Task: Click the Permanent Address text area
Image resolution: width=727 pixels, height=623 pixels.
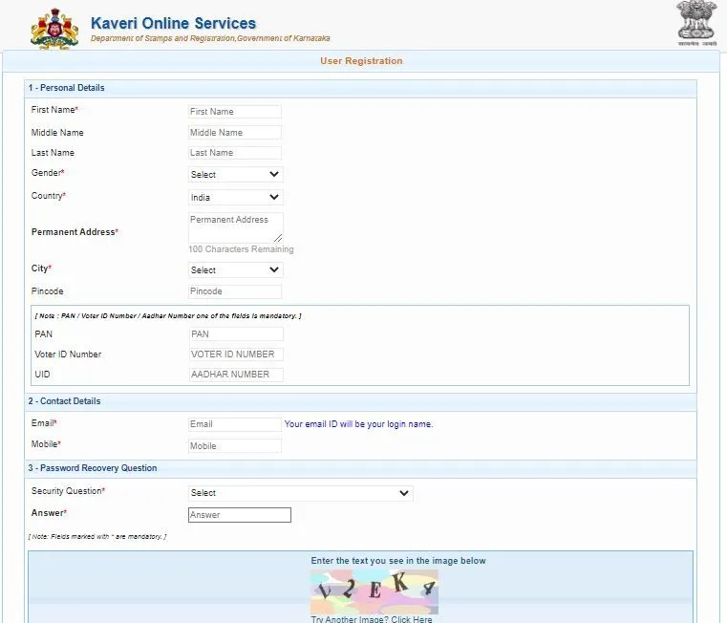Action: [x=235, y=226]
